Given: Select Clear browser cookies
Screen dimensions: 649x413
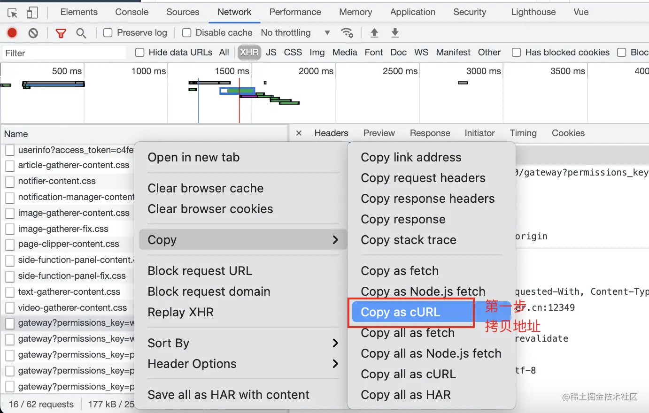Looking at the screenshot, I should pos(210,209).
